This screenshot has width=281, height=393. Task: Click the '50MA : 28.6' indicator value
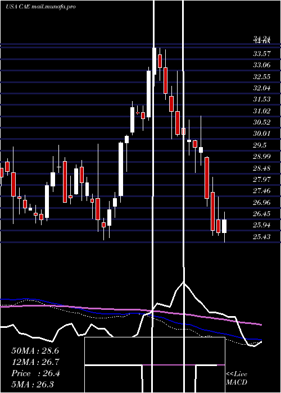pyautogui.click(x=35, y=351)
